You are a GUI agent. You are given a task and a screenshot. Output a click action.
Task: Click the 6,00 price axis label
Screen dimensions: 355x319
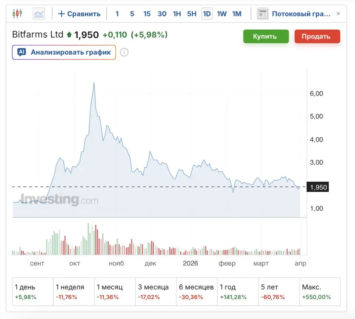coord(316,94)
